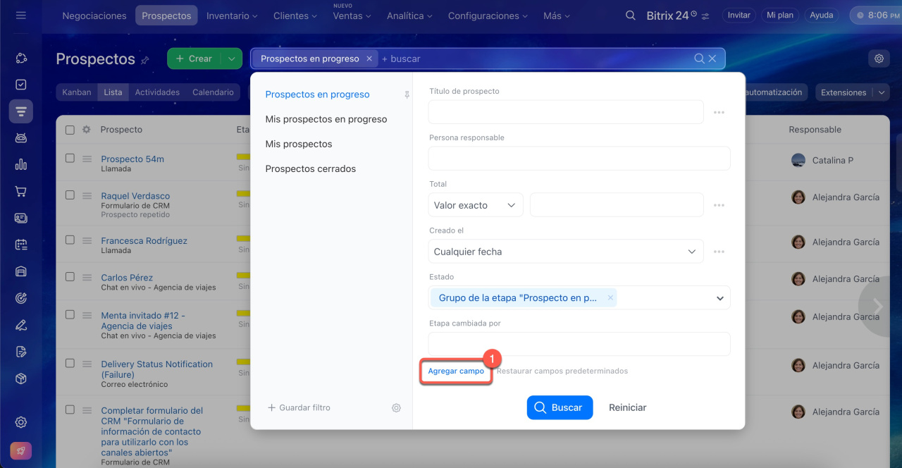Viewport: 902px width, 468px height.
Task: Expand the Estado field dropdown
Action: coord(719,298)
